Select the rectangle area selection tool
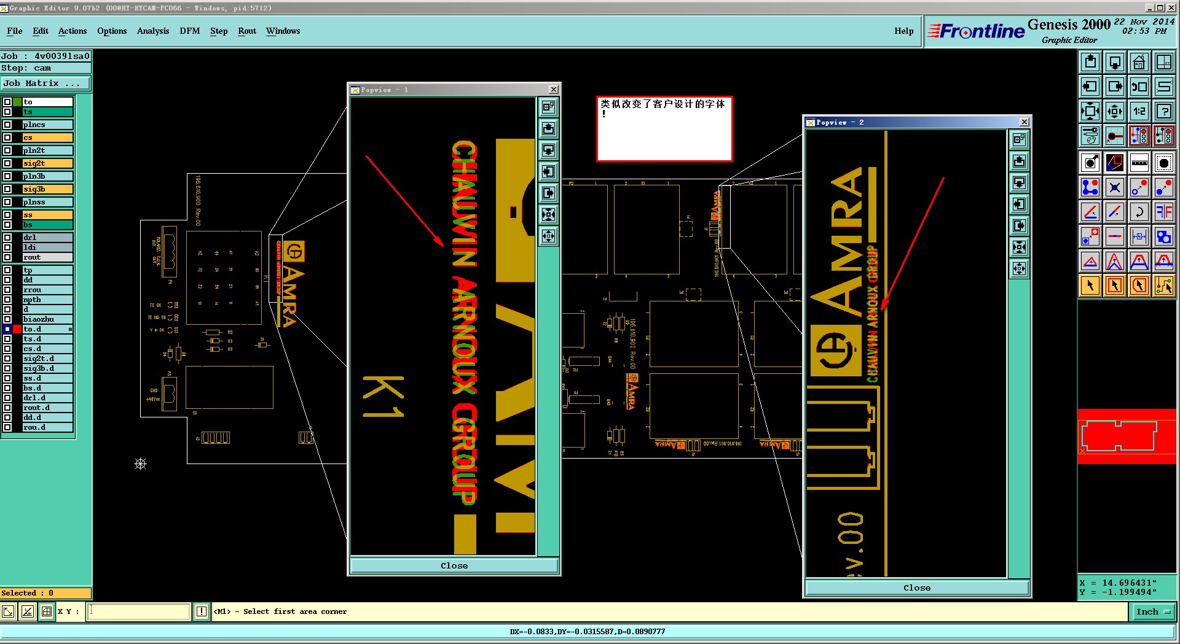Viewport: 1180px width, 644px height. point(1115,285)
